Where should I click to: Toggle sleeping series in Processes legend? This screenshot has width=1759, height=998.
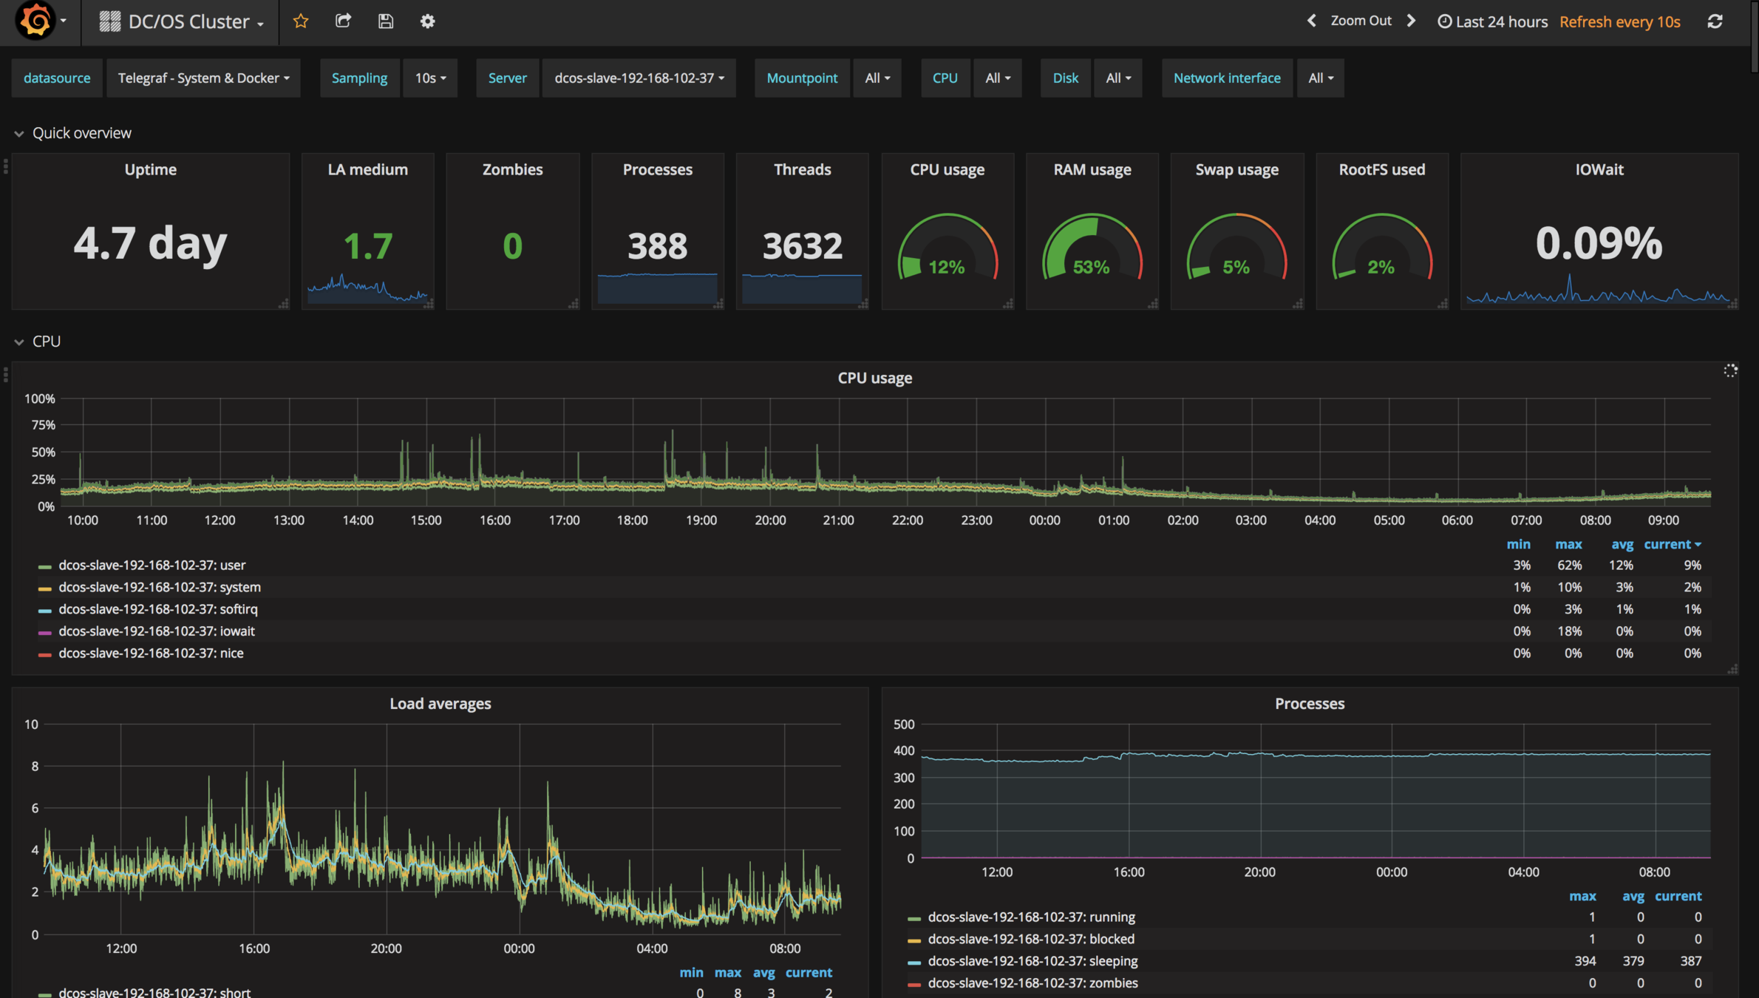1032,961
